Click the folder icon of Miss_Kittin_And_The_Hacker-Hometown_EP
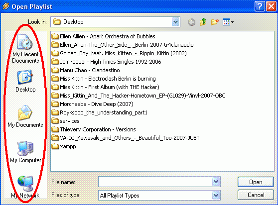This screenshot has width=280, height=205. click(x=55, y=96)
